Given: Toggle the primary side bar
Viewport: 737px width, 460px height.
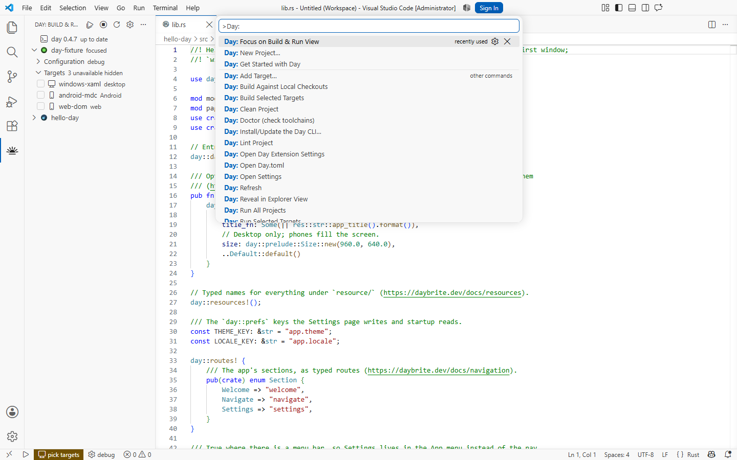Looking at the screenshot, I should pyautogui.click(x=619, y=8).
